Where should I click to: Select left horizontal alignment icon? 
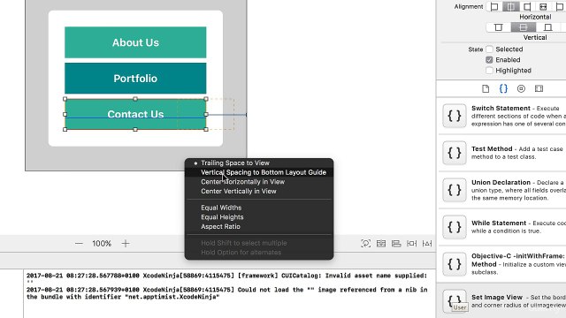494,7
